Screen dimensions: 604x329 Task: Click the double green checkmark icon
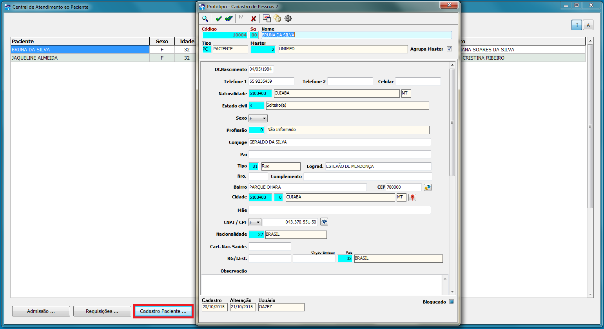pos(229,18)
